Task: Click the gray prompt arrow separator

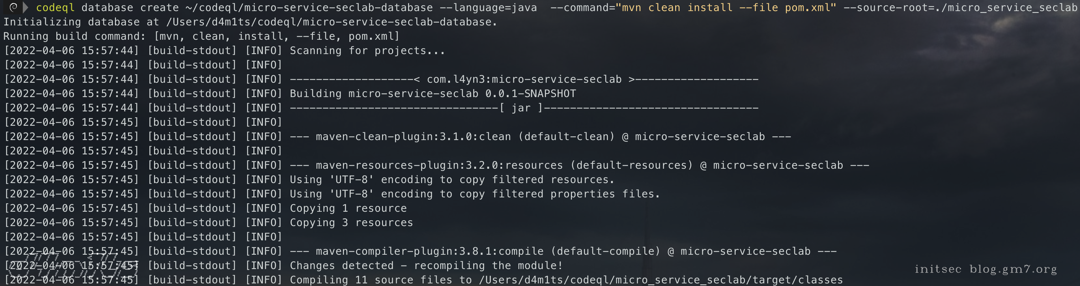Action: 26,7
